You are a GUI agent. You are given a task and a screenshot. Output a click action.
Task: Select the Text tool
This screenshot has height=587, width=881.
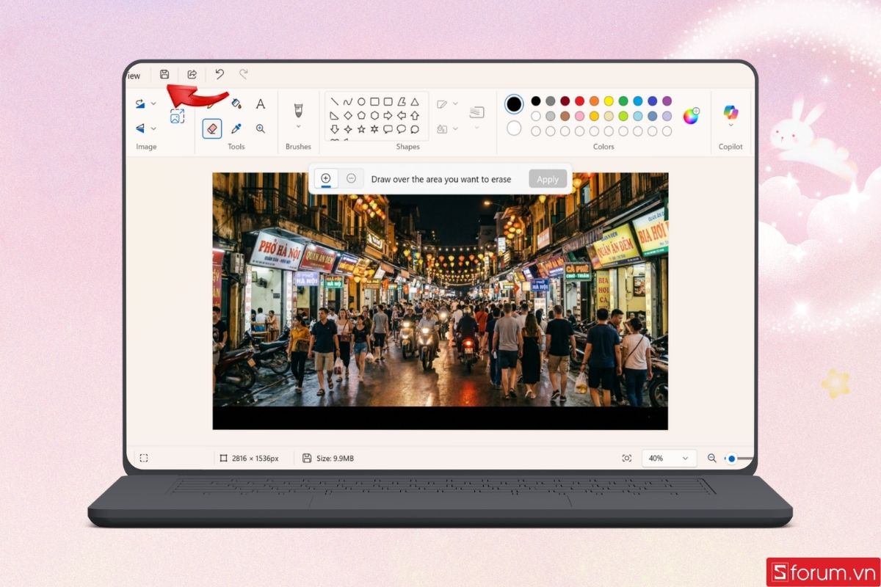coord(260,104)
